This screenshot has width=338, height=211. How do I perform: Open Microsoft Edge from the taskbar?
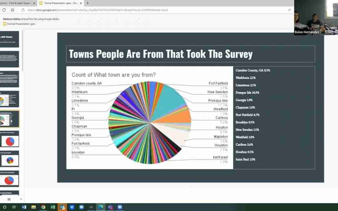pyautogui.click(x=100, y=207)
